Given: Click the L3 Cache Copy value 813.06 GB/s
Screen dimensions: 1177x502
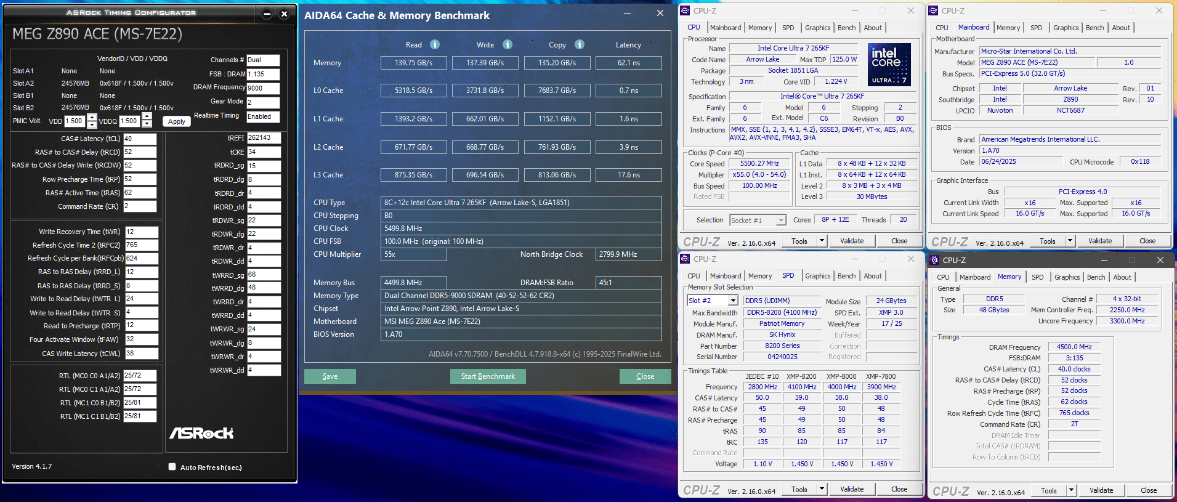Looking at the screenshot, I should point(557,175).
